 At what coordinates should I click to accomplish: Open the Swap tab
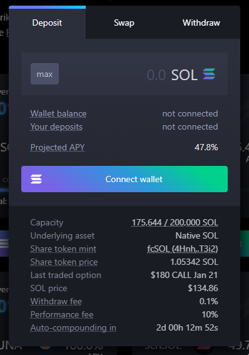click(x=124, y=23)
